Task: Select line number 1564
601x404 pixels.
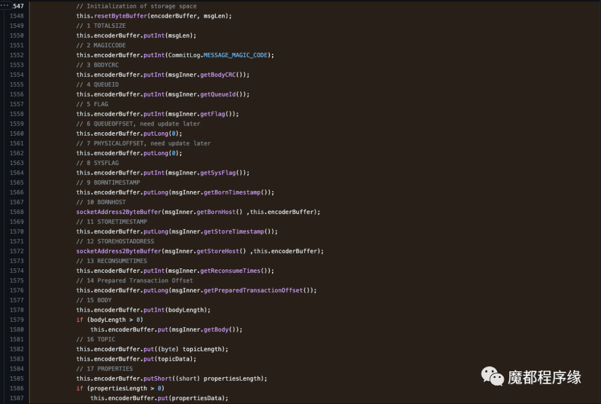Action: pos(17,173)
